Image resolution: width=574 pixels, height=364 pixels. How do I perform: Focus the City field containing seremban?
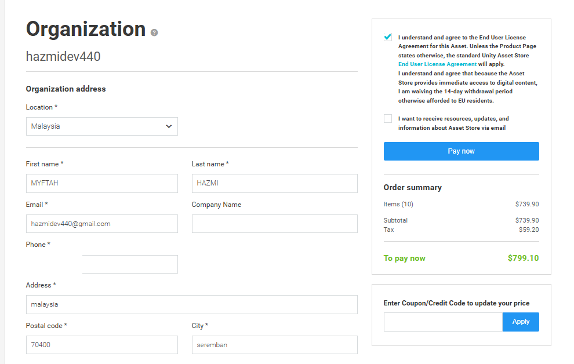point(274,345)
